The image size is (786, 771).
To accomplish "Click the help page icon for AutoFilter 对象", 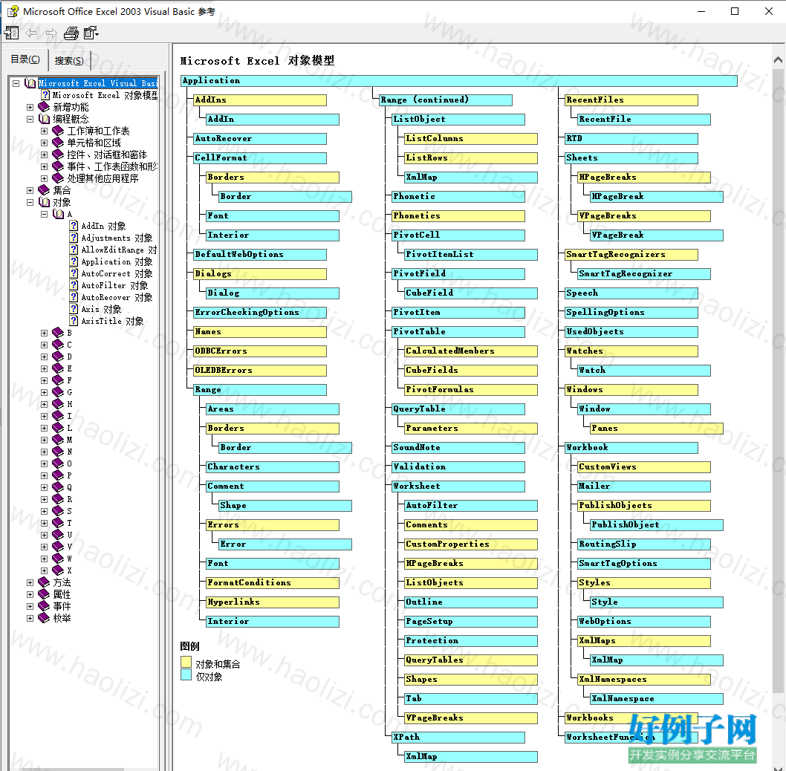I will [x=74, y=285].
